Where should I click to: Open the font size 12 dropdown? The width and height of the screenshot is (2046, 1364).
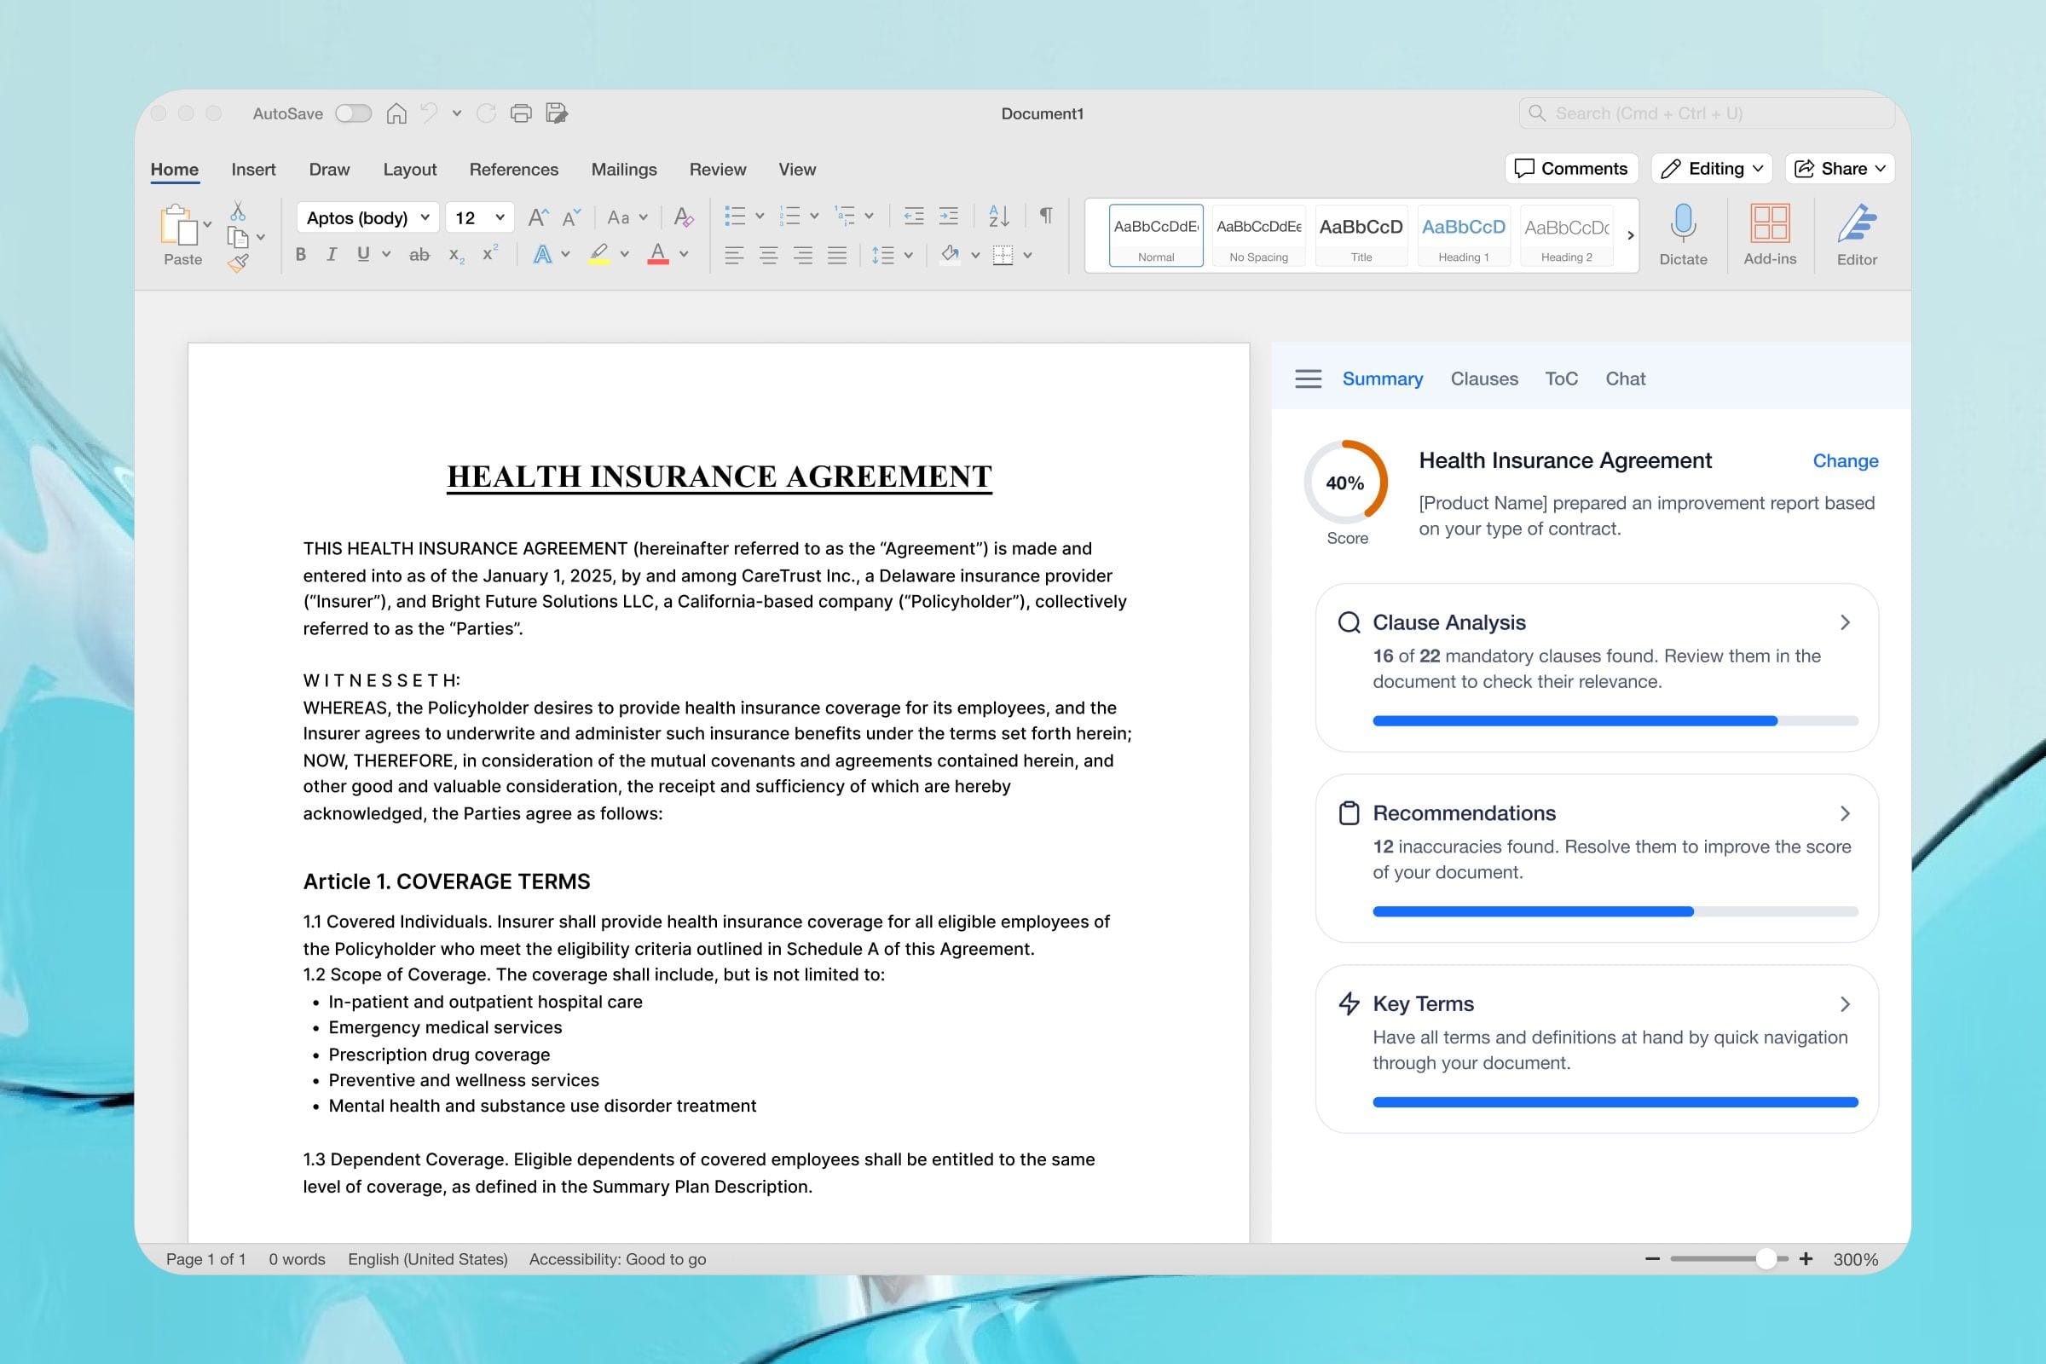500,217
